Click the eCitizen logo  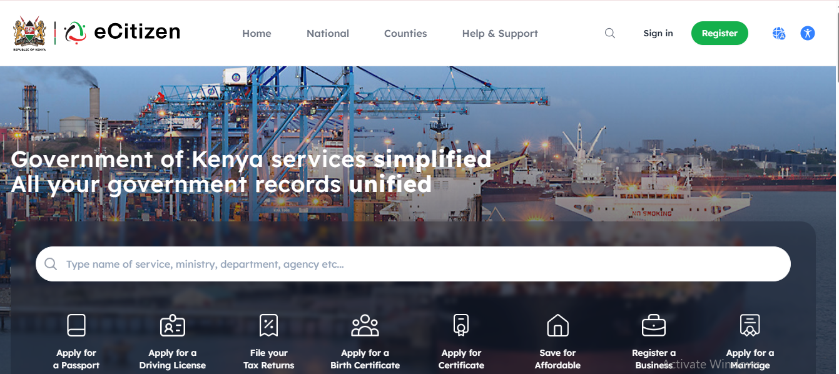pos(123,32)
